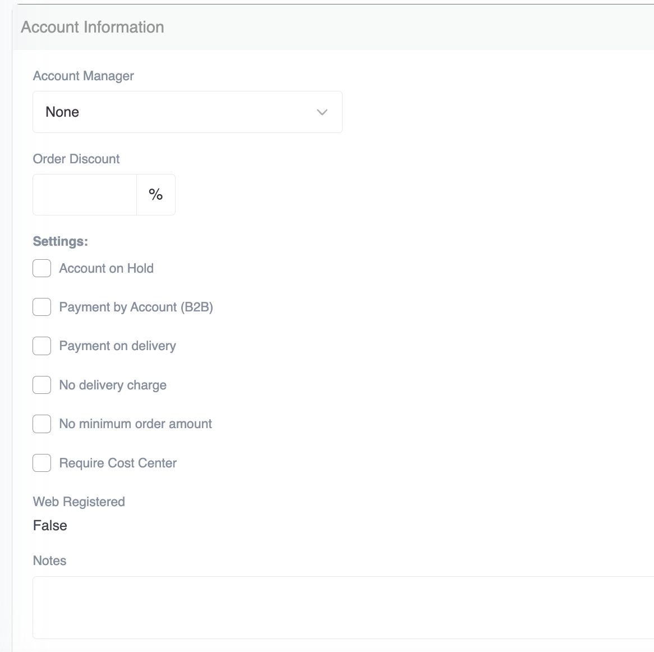This screenshot has width=654, height=652.
Task: Click inside the Order Discount input
Action: [x=84, y=194]
